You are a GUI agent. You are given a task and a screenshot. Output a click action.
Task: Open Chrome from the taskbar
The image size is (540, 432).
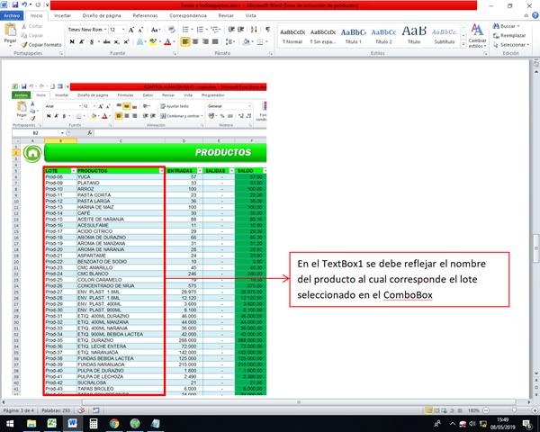[114, 423]
